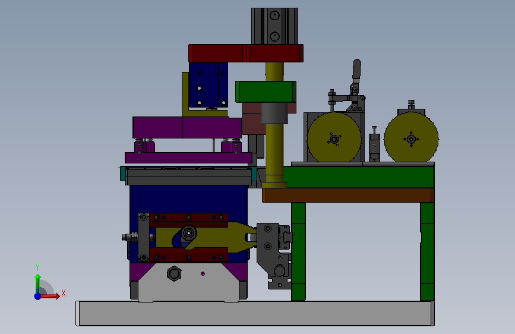Click the red X axis arrow of the triad
515x334 pixels.
click(49, 296)
